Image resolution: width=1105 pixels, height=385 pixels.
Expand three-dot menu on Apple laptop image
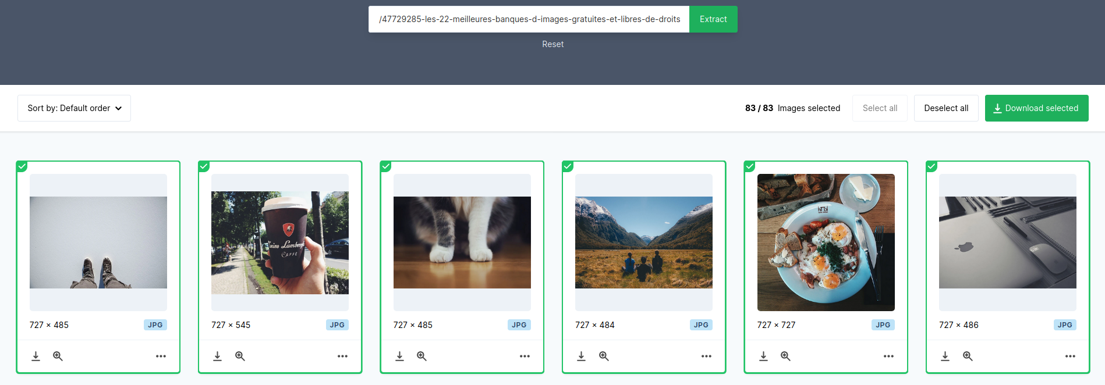click(1070, 356)
